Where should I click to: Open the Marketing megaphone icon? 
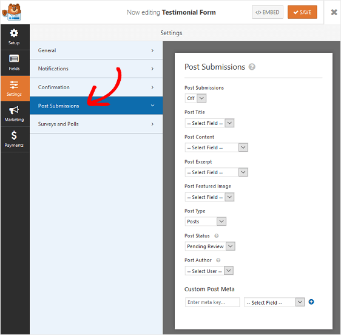tap(14, 110)
